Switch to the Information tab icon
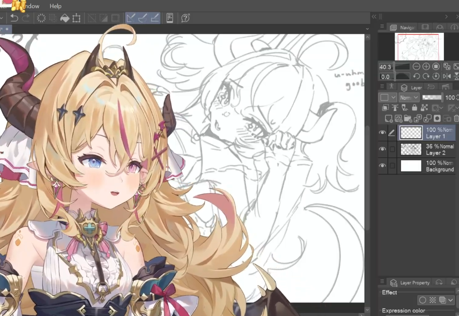The width and height of the screenshot is (459, 316). pos(454,27)
